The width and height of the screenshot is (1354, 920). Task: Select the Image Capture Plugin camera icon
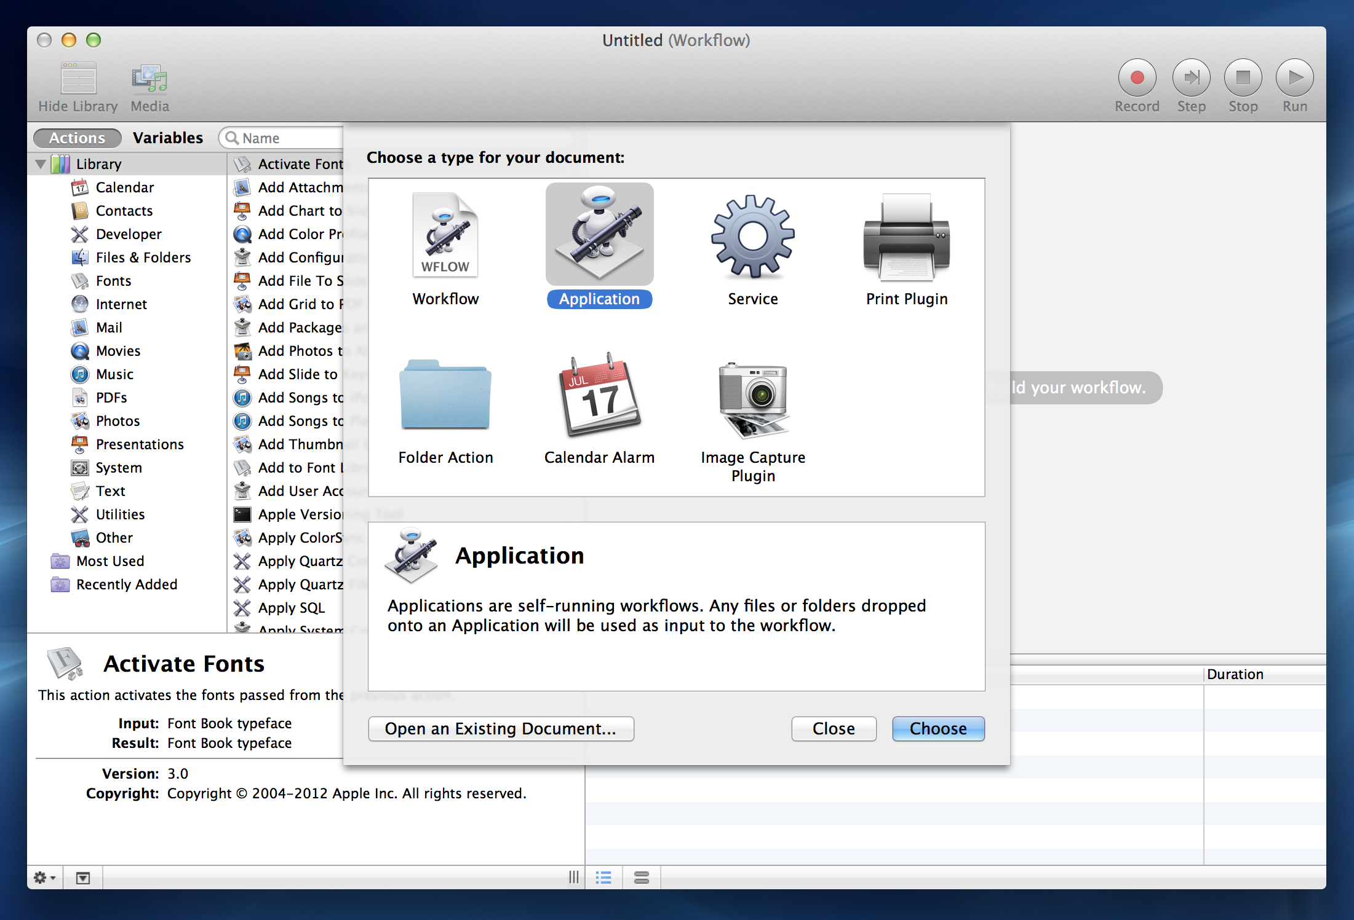coord(753,399)
